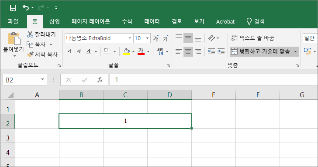The width and height of the screenshot is (318, 167).
Task: Open the fill color dropdown arrow
Action: [x=133, y=52]
